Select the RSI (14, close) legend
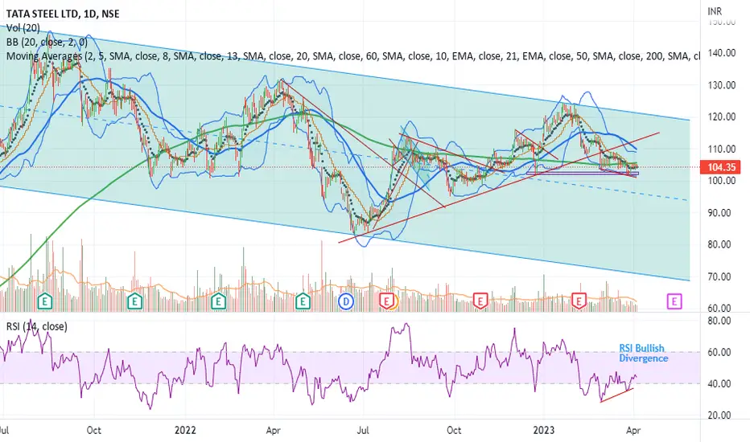 point(37,326)
